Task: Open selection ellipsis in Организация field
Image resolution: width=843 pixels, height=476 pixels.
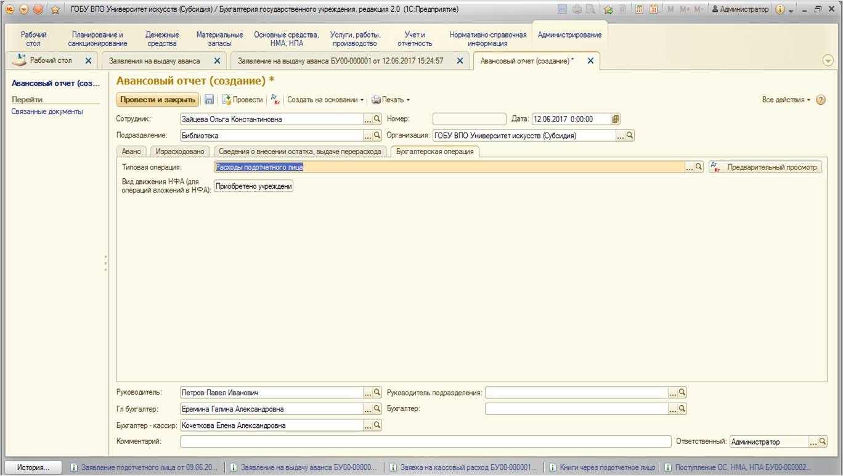Action: [621, 135]
